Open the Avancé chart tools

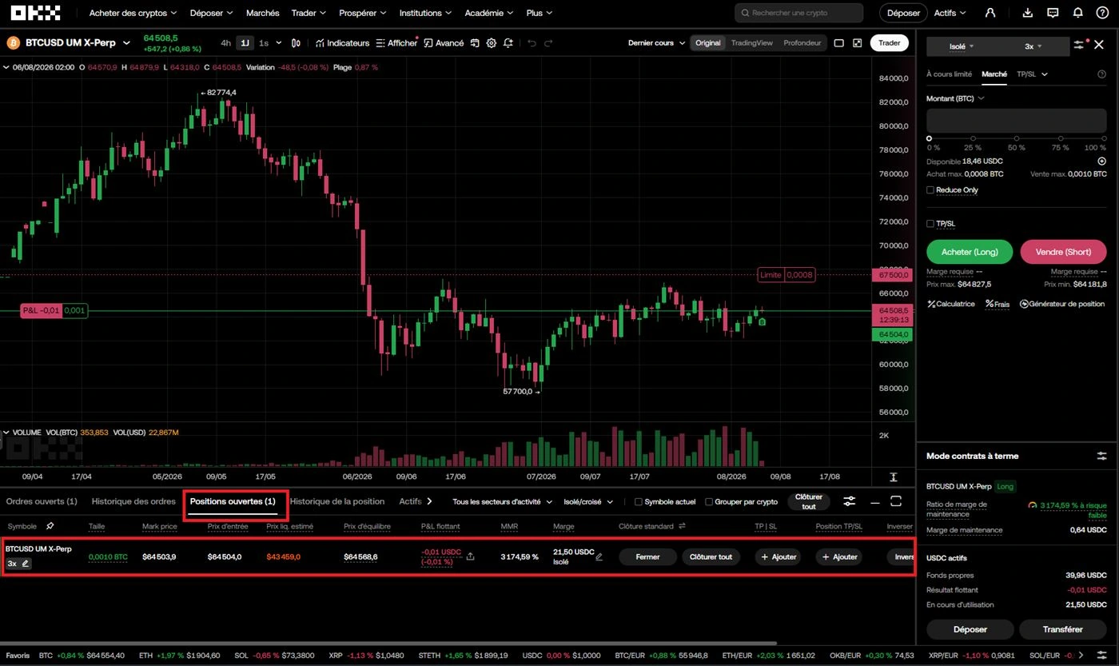(x=444, y=43)
